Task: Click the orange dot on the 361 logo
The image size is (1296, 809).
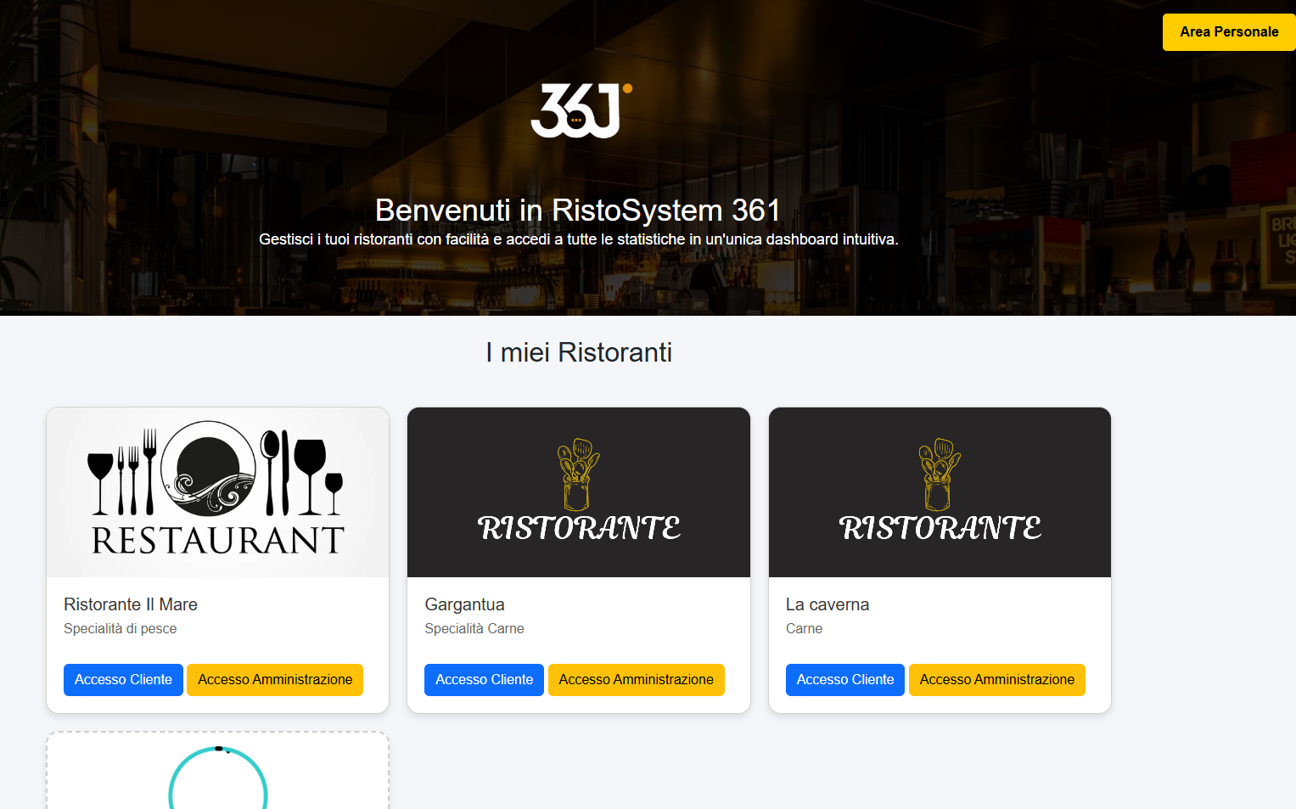Action: 626,87
